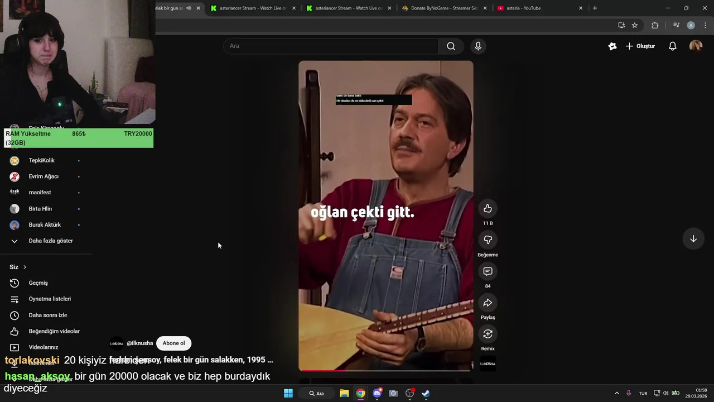Click the taskbar microphone tray icon
The width and height of the screenshot is (714, 402).
tap(629, 393)
